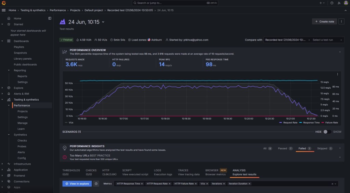Open the three-dot menu beside Create note

click(x=341, y=21)
